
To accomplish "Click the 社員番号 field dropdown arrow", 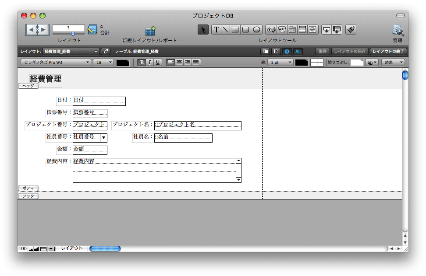I will tap(103, 138).
